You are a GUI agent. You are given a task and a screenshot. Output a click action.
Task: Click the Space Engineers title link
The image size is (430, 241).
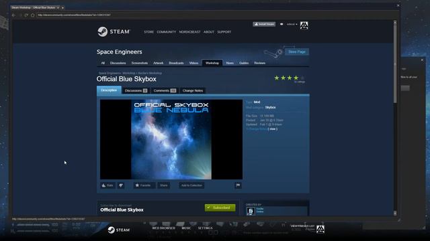[x=120, y=52]
